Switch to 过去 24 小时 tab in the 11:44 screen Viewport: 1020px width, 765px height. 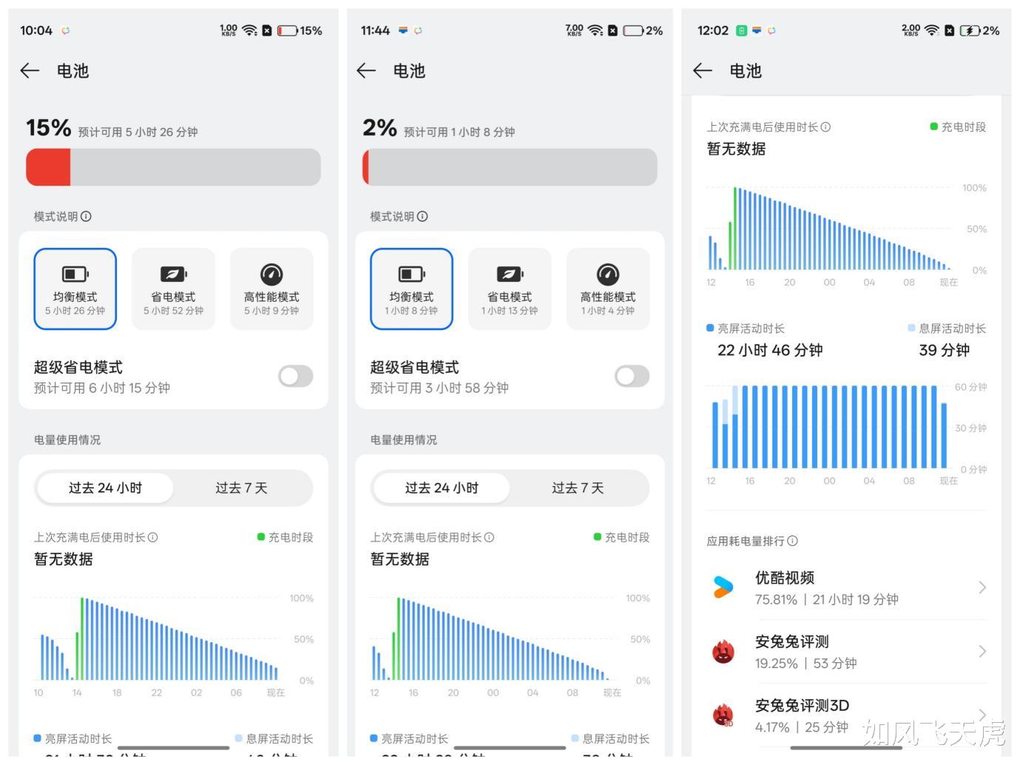point(442,488)
